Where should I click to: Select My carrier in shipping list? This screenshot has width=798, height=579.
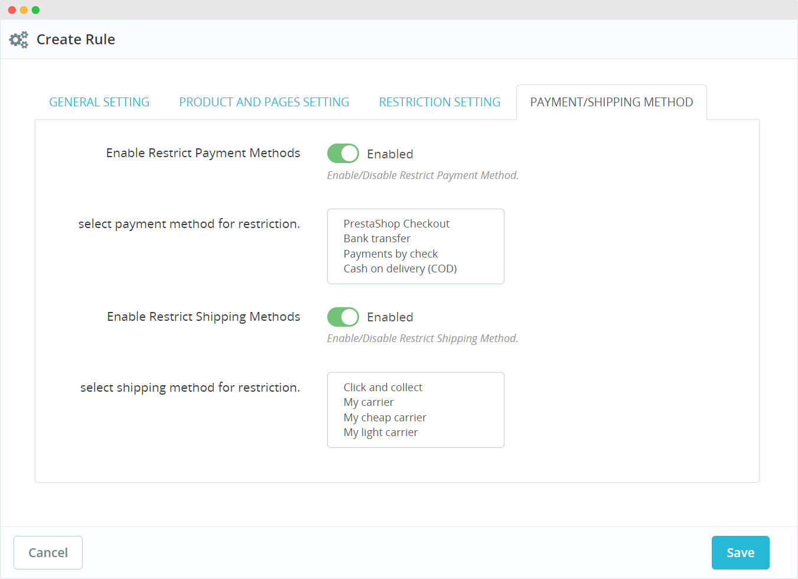[369, 402]
